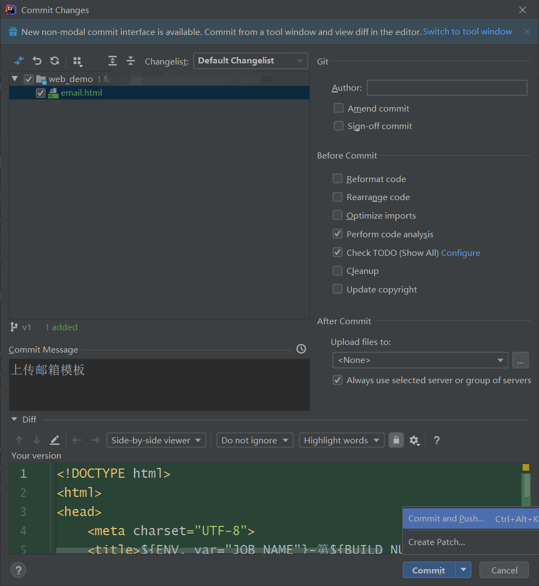Open Side-by-side viewer dropdown

(156, 440)
